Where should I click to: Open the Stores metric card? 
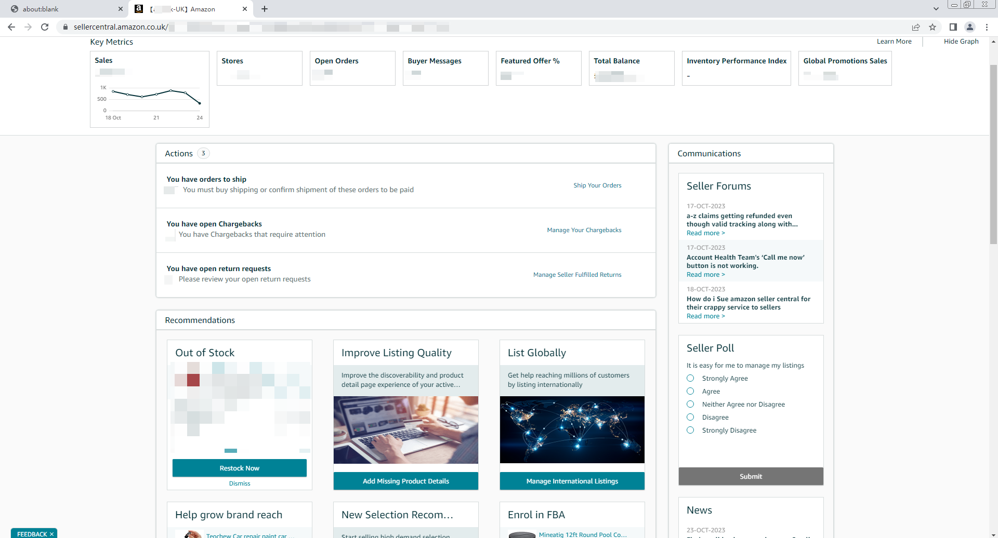click(259, 68)
